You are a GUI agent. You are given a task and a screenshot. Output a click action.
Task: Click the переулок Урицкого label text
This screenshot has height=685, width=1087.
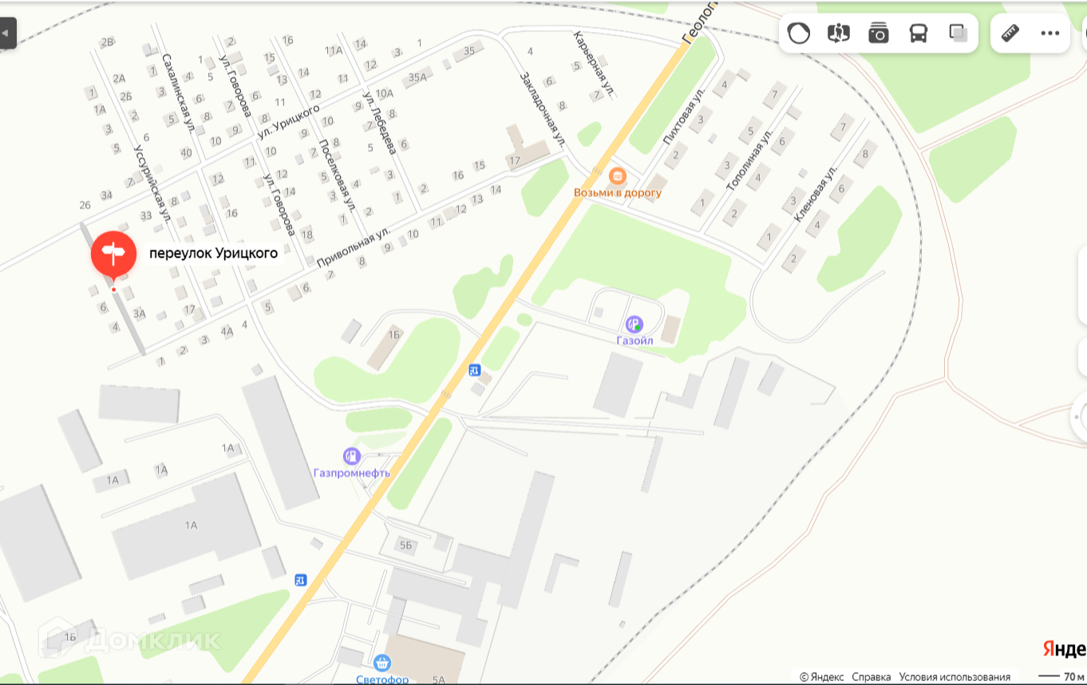(213, 254)
